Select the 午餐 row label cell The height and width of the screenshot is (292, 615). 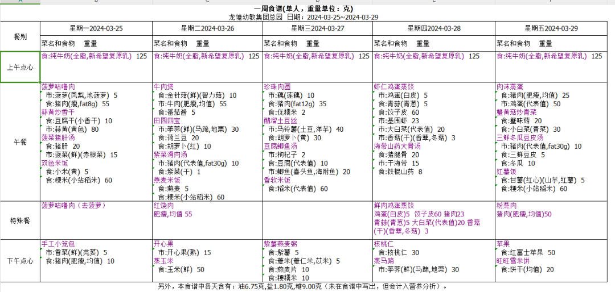(20, 142)
